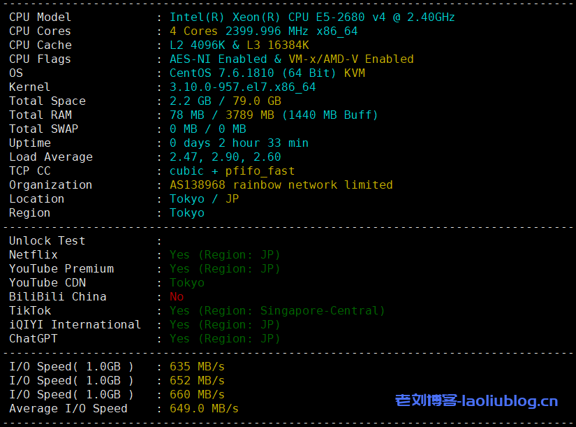Click the AS138968 rainbow network organization text
This screenshot has height=427, width=576.
pyautogui.click(x=281, y=184)
